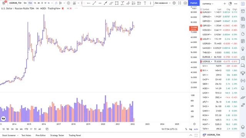This screenshot has width=246, height=138.
Task: Open the ideas lightbulb sidebar icon
Action: [243, 49]
